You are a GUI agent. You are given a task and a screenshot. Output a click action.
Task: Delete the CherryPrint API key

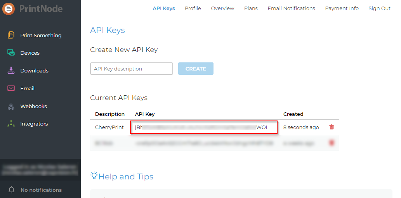tap(332, 127)
